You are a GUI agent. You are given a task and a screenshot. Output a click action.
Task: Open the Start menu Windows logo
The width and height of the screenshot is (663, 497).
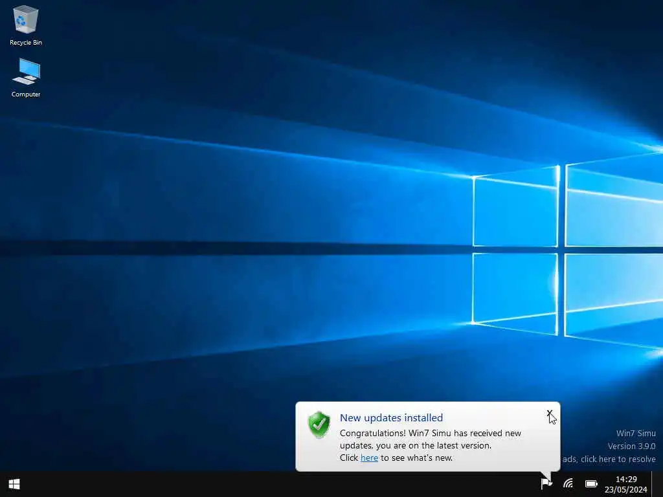pyautogui.click(x=14, y=484)
